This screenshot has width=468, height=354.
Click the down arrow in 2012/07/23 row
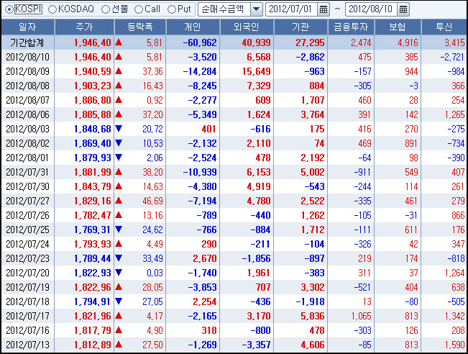click(119, 258)
